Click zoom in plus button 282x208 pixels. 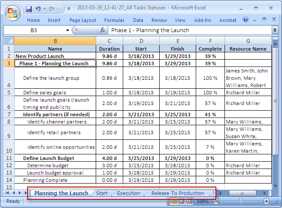(267, 201)
